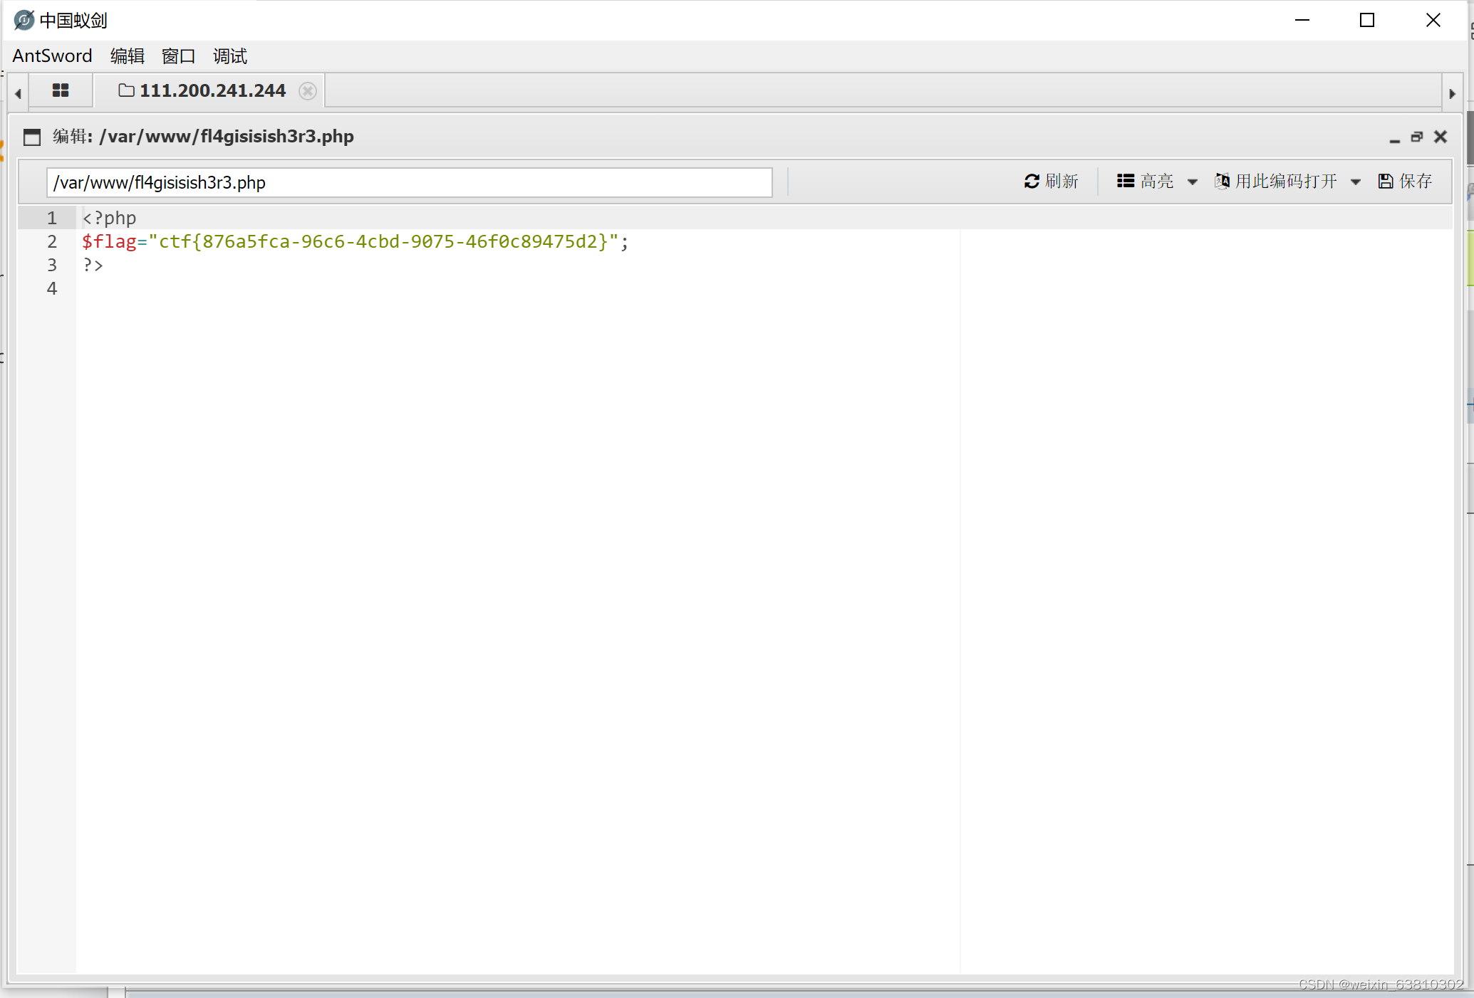Screen dimensions: 1474x998
Task: Restore the editor panel window
Action: coord(1417,137)
